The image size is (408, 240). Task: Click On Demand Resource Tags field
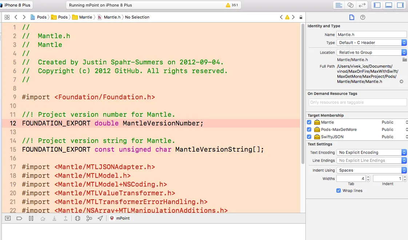click(x=357, y=102)
